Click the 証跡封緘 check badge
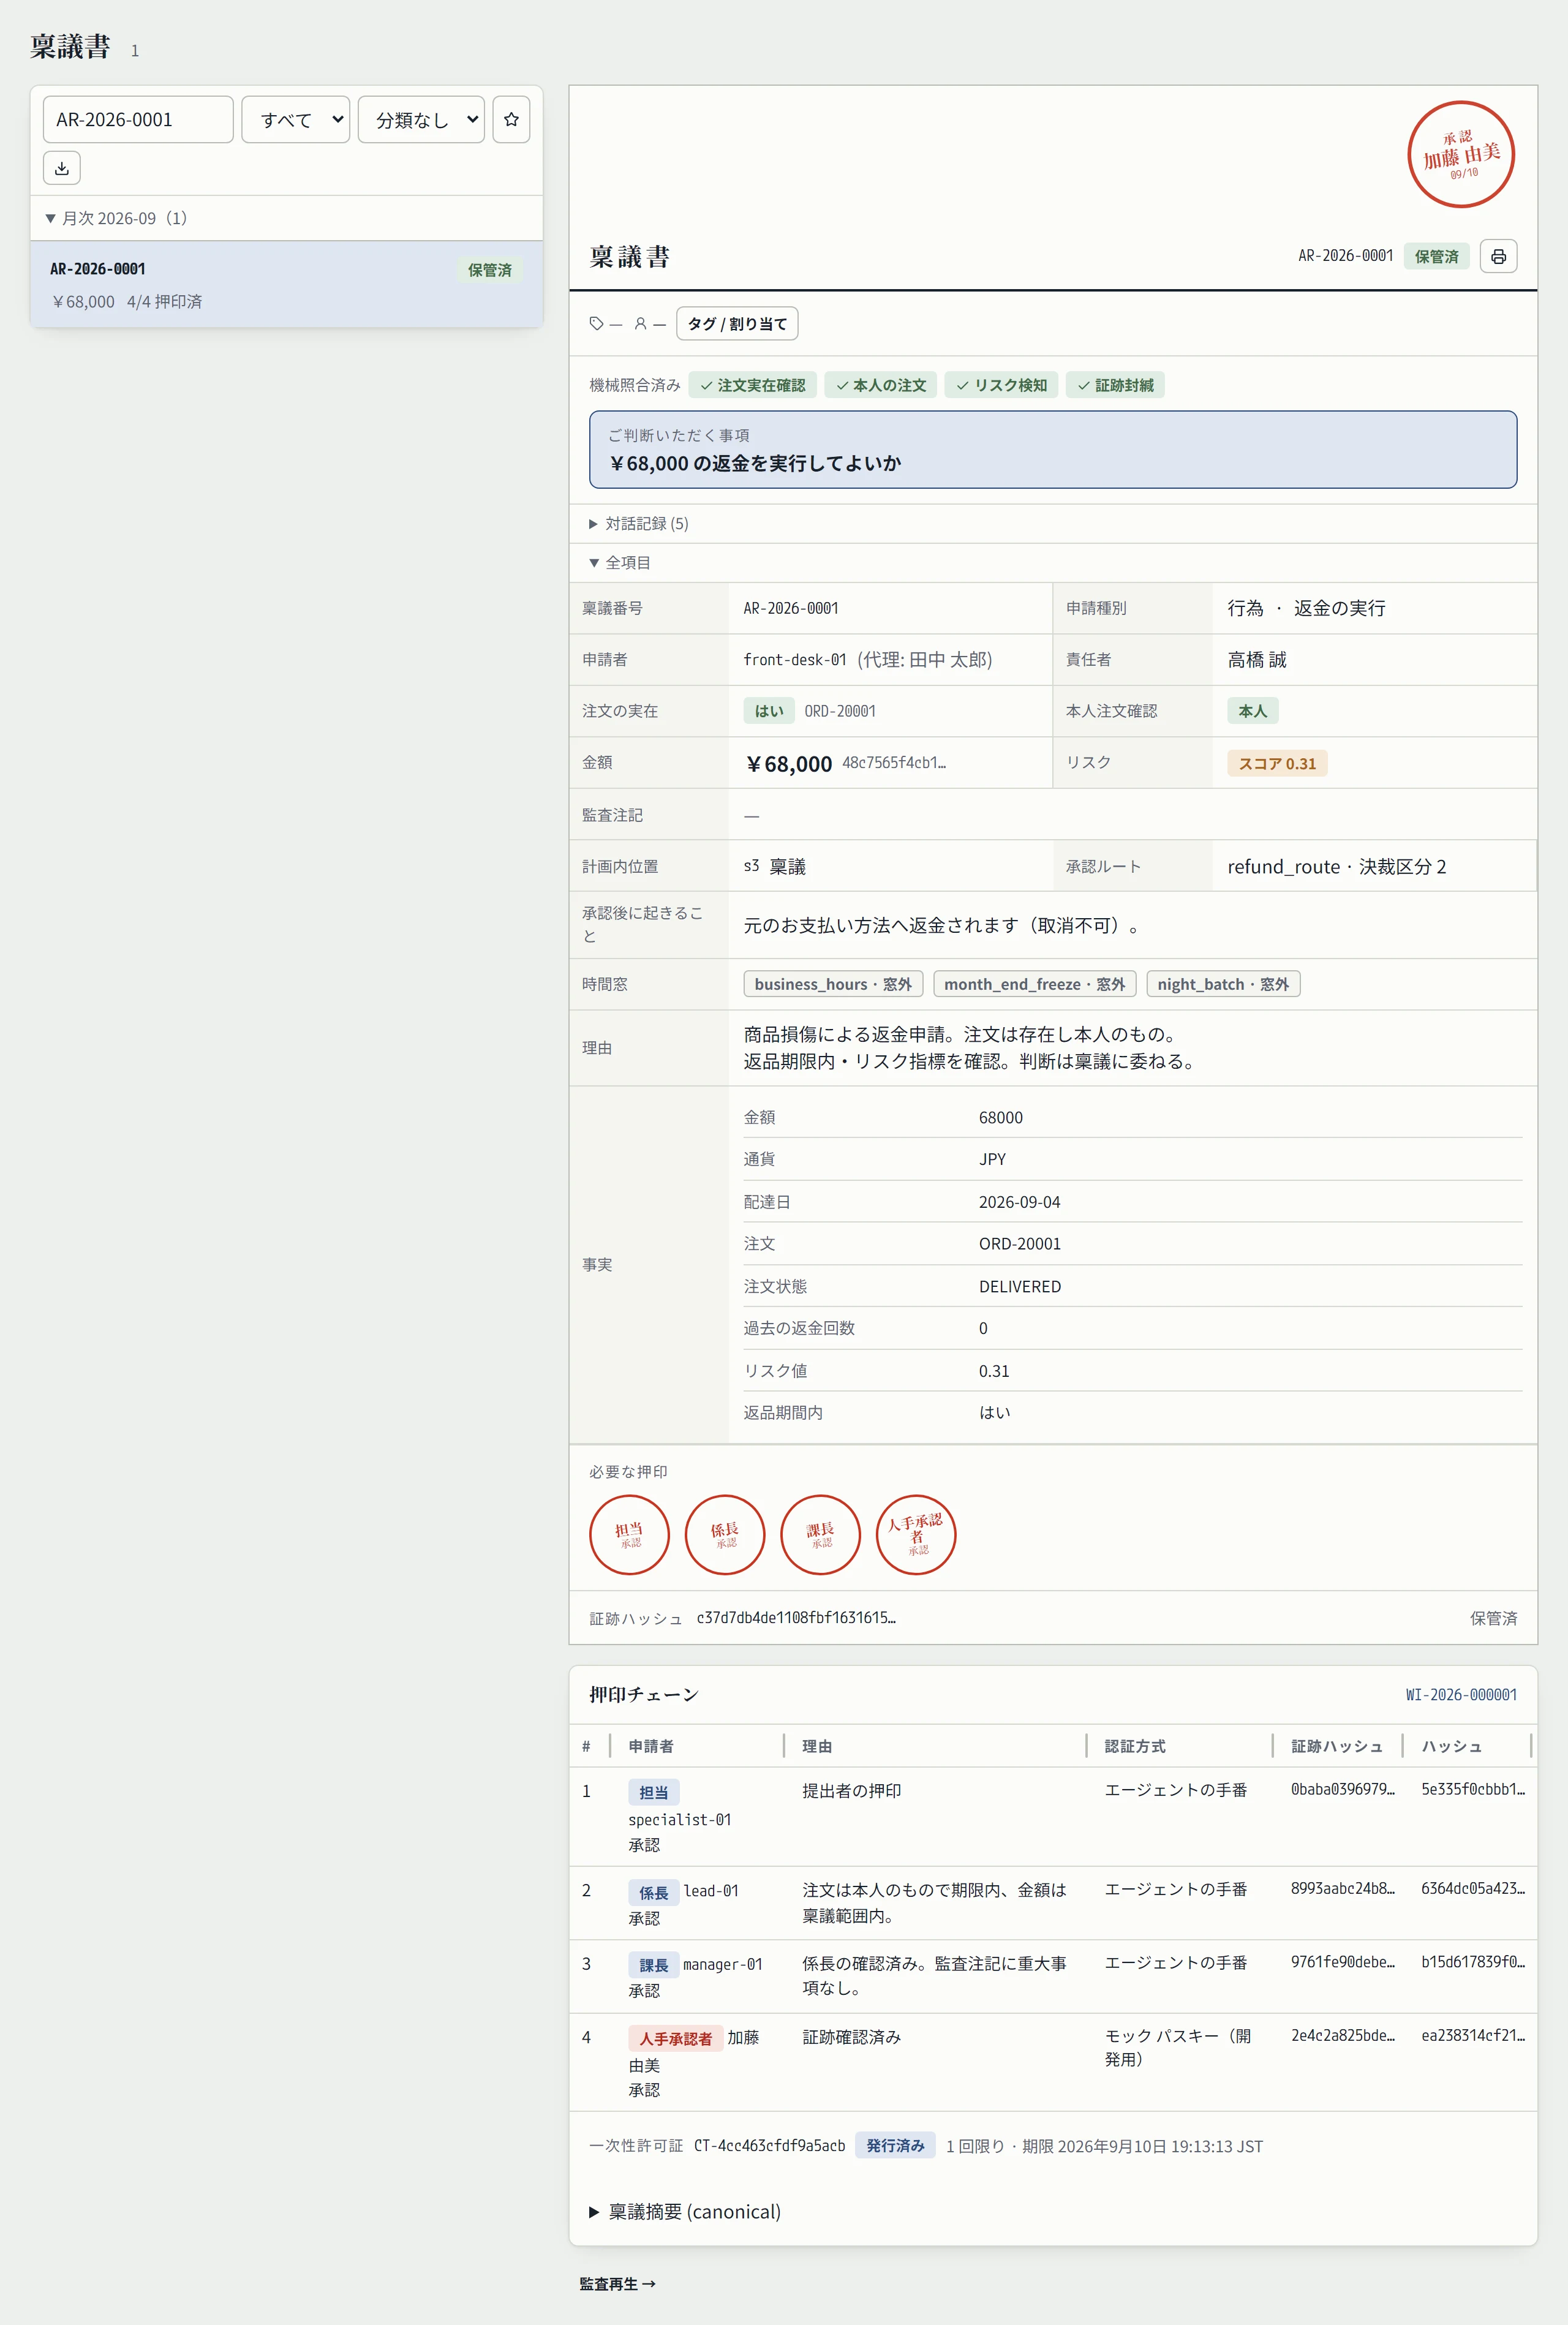The height and width of the screenshot is (2325, 1568). click(x=1115, y=385)
